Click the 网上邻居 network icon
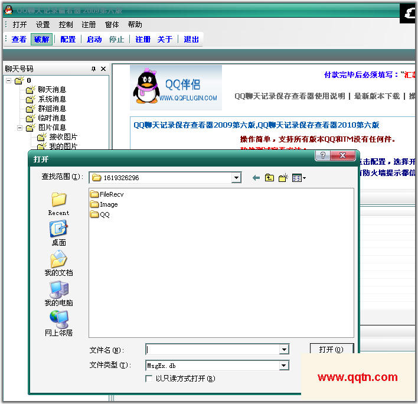This screenshot has height=404, width=418. pos(58,323)
